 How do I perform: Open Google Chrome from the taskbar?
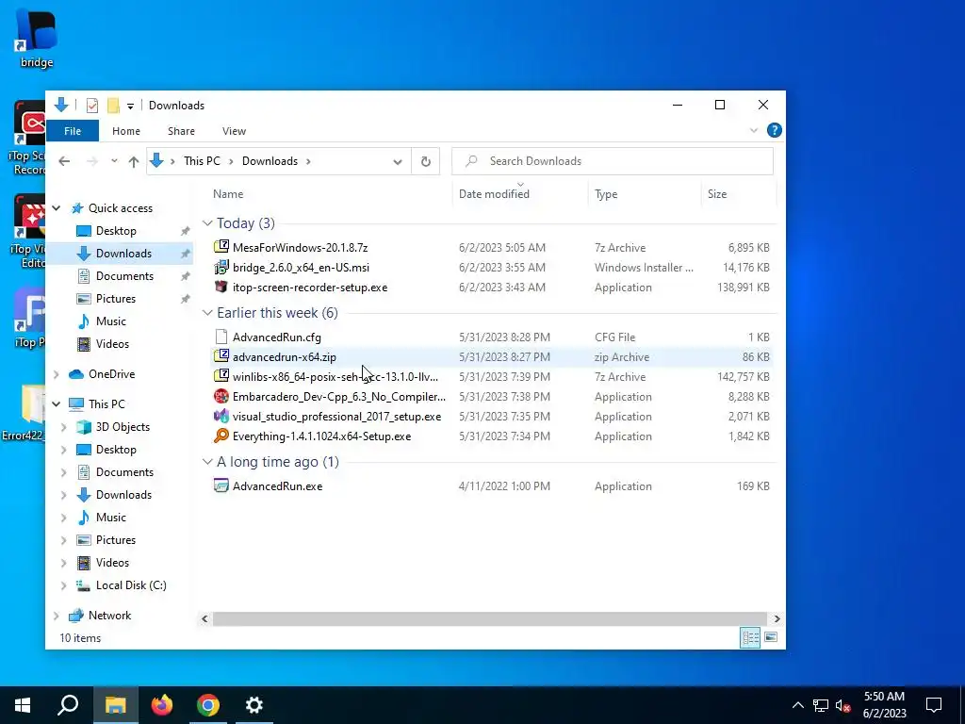tap(208, 705)
